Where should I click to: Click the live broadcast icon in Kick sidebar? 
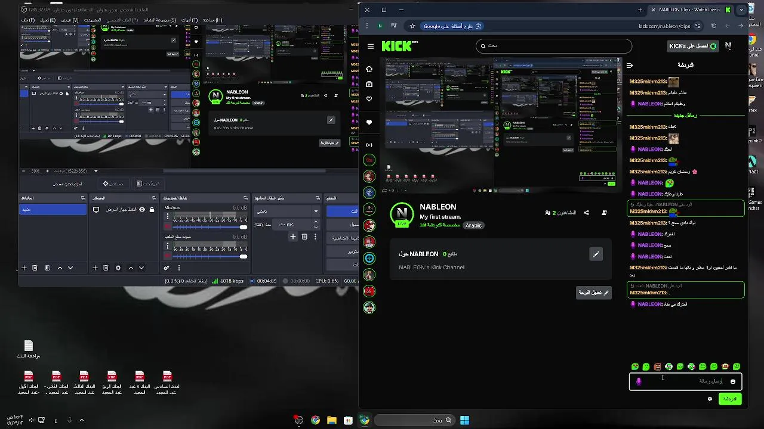(369, 145)
